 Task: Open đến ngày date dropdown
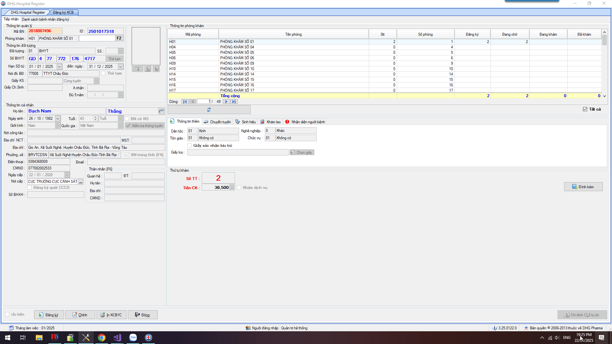click(x=120, y=67)
